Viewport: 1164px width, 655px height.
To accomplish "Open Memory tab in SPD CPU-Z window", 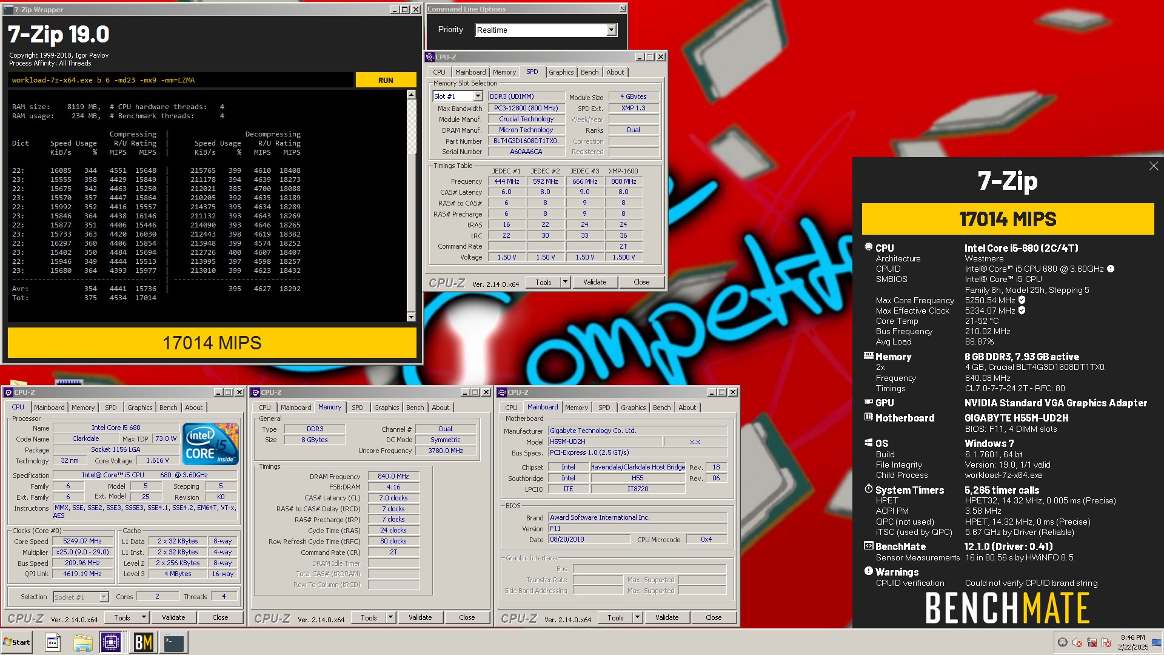I will (x=504, y=72).
